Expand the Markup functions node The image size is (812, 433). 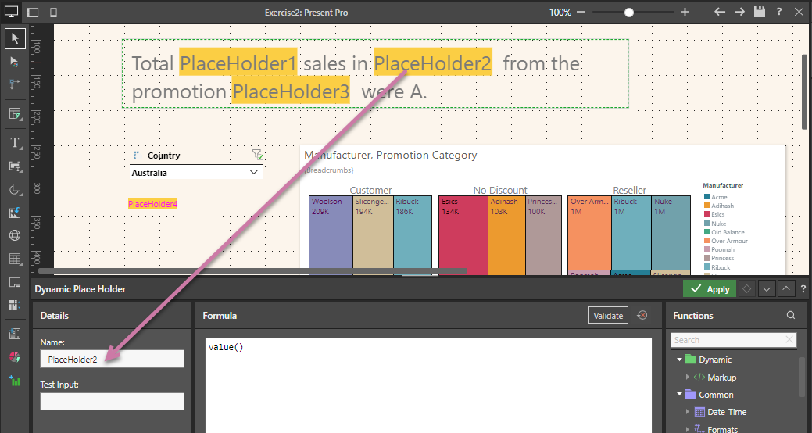(688, 377)
